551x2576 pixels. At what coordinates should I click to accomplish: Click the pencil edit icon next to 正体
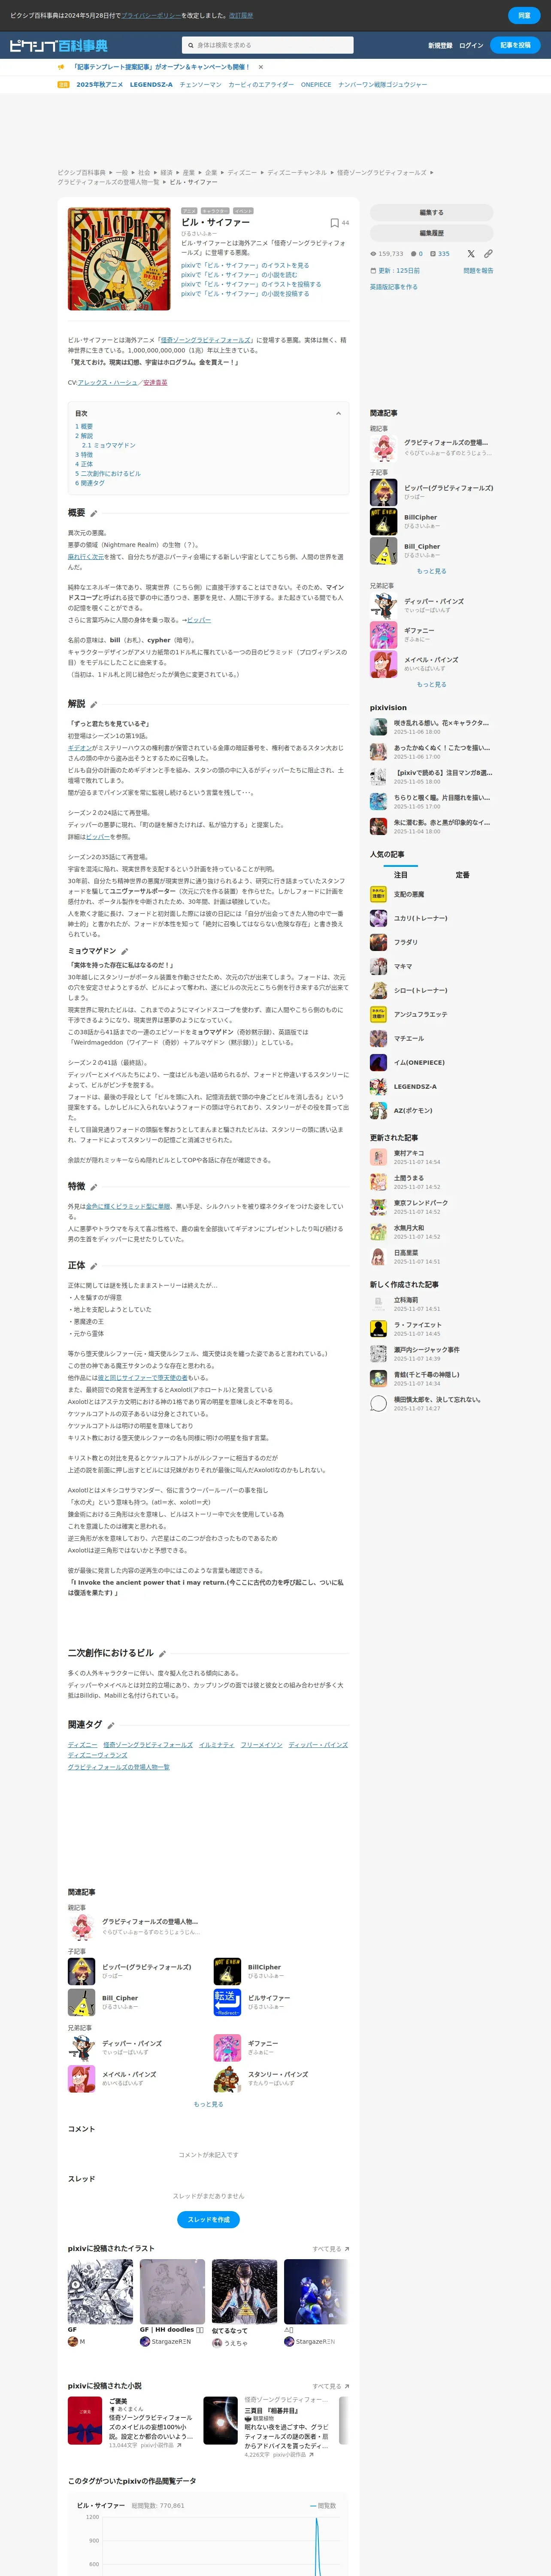[x=94, y=1266]
